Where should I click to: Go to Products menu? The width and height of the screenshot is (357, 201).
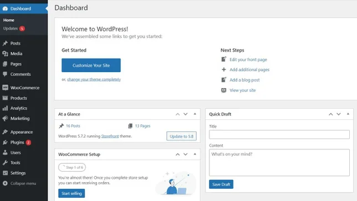click(18, 98)
